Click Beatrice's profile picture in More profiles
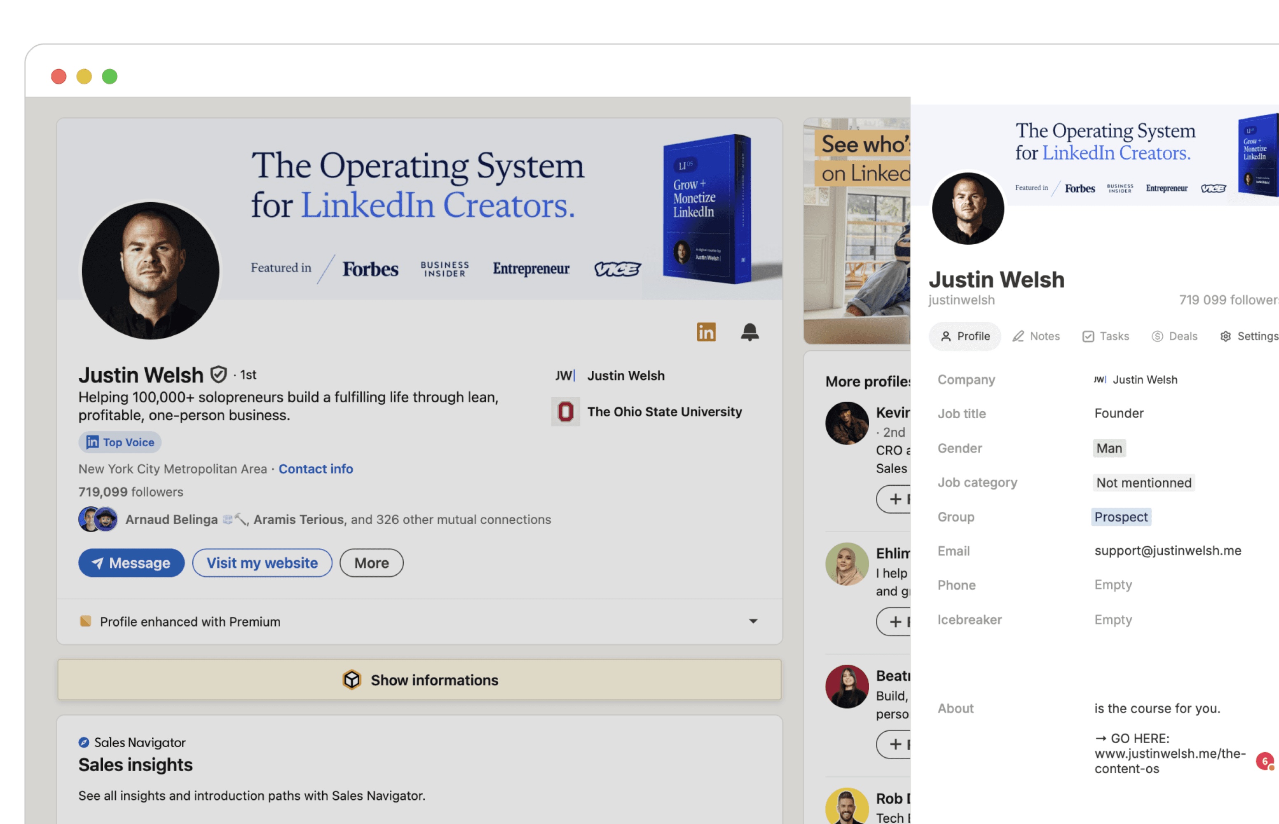The height and width of the screenshot is (824, 1279). click(x=847, y=686)
